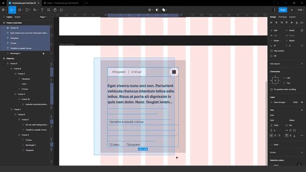Switch to the Inspect tab
Viewport: 306px width, 172px height.
point(292,17)
